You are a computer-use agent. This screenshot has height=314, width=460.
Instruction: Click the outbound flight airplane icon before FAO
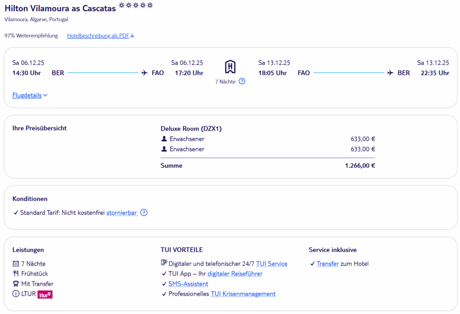pyautogui.click(x=145, y=73)
